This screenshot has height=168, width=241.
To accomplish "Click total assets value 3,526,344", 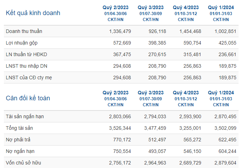I will tap(120, 128).
